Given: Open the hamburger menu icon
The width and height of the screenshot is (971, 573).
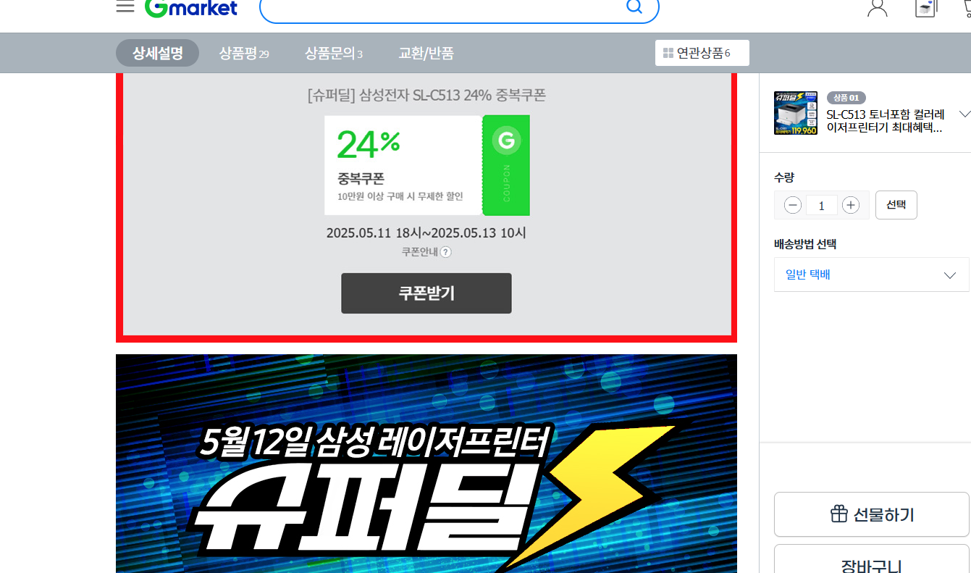Looking at the screenshot, I should (x=125, y=7).
